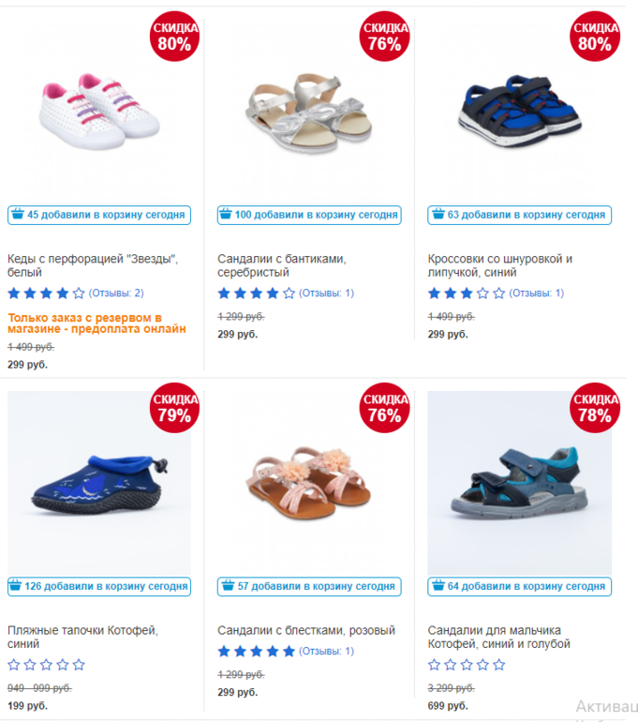Click the 78% discount badge on boy's sandals
The width and height of the screenshot is (638, 722).
click(595, 408)
